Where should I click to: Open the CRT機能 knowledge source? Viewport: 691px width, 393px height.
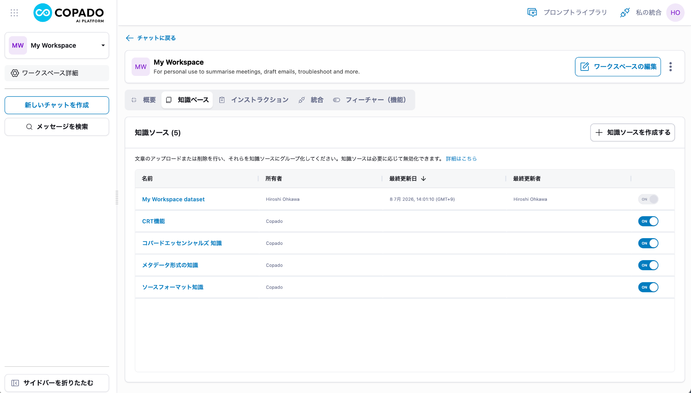(154, 221)
